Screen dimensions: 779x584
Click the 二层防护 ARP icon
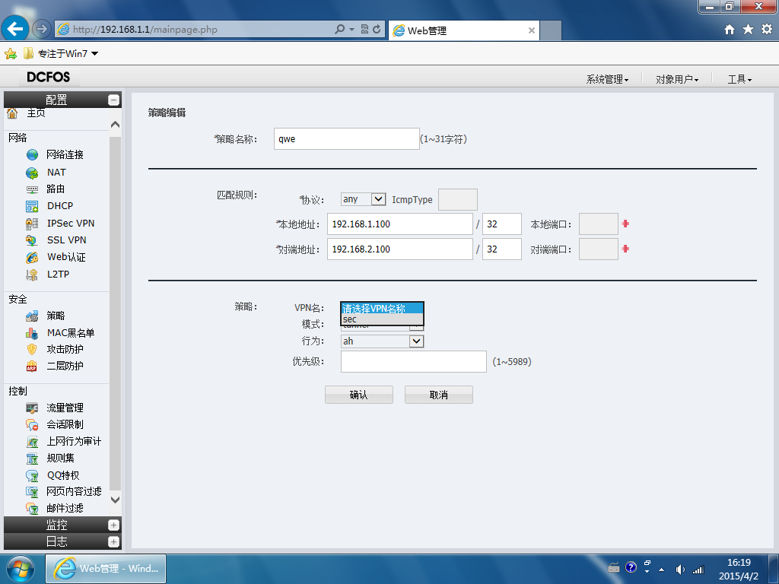tap(32, 367)
